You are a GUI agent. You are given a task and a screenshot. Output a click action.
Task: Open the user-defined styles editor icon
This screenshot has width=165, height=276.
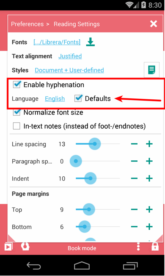click(152, 70)
